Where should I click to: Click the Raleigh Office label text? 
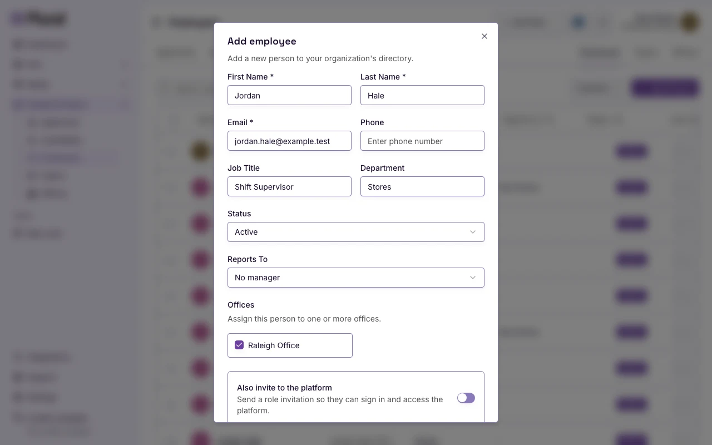click(x=274, y=345)
